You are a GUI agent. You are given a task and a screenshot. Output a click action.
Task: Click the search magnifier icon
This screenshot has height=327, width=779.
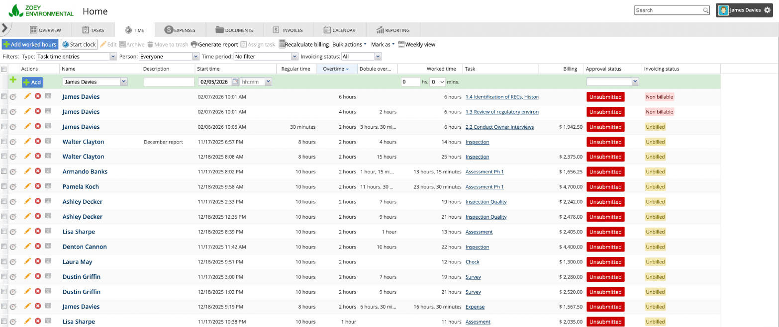tap(705, 10)
